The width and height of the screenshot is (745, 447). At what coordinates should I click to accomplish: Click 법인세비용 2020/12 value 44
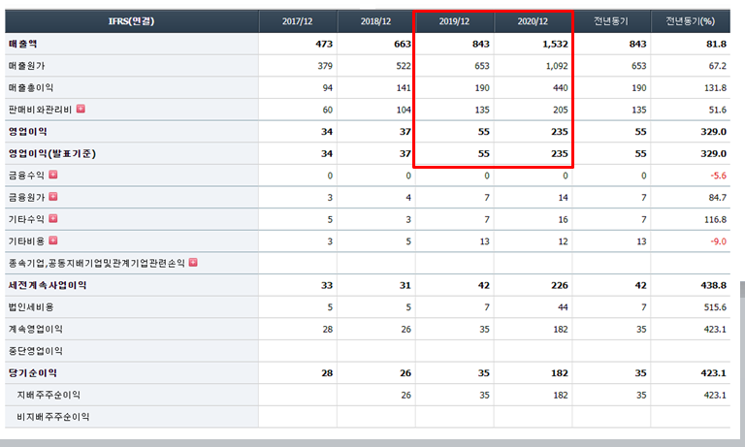point(563,307)
